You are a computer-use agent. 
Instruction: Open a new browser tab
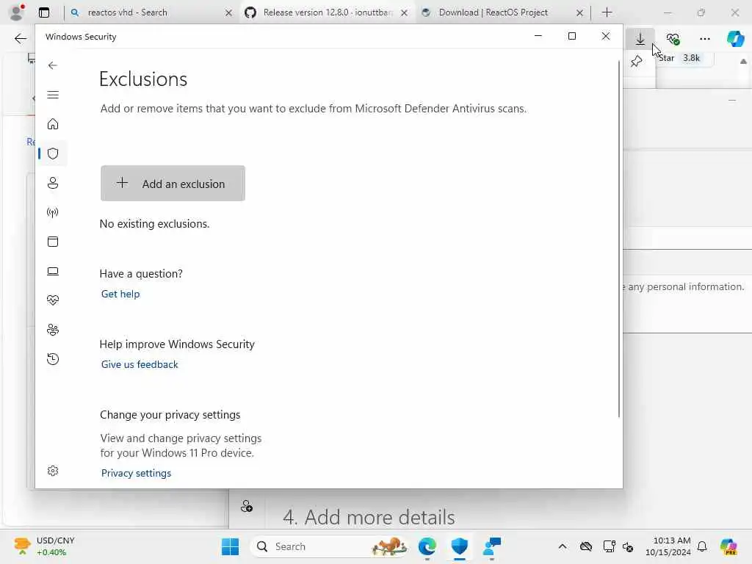607,12
